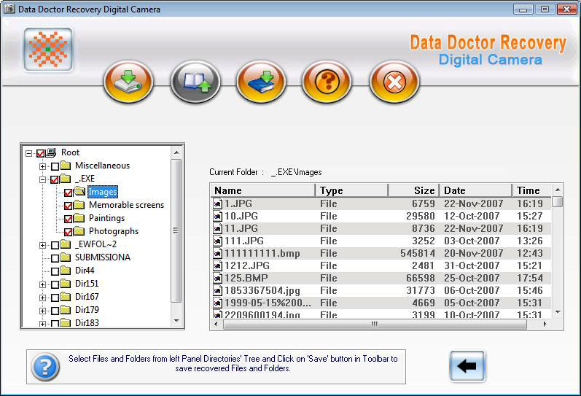Select the Memorable screens tree folder
The image size is (581, 396).
(x=126, y=205)
